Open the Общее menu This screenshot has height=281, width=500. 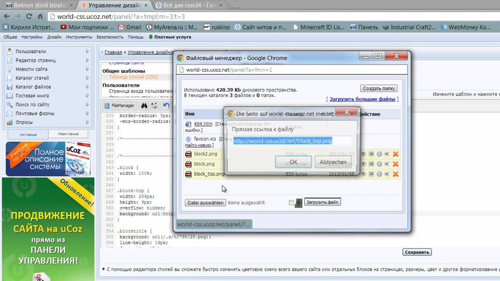coord(10,37)
